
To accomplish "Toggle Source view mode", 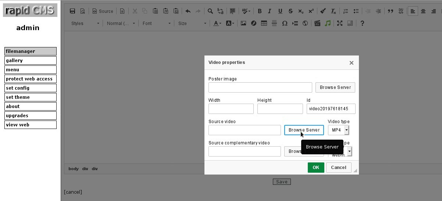I will pyautogui.click(x=103, y=11).
